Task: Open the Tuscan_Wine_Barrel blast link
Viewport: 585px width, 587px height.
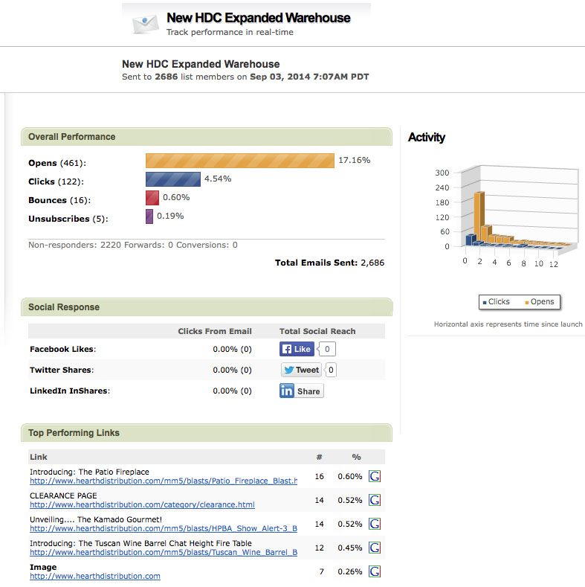Action: (x=163, y=553)
